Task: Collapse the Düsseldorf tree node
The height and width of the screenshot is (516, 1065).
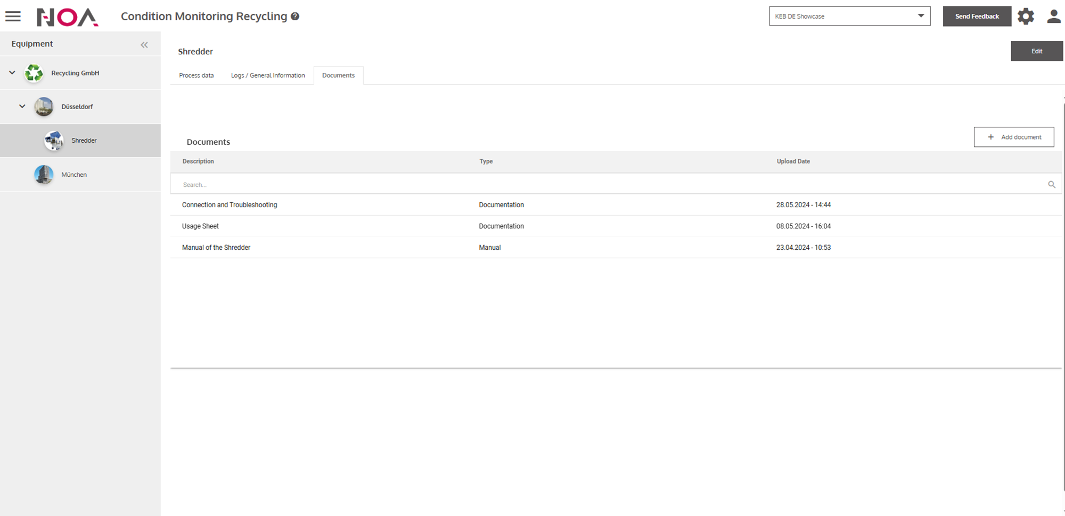Action: [x=22, y=106]
